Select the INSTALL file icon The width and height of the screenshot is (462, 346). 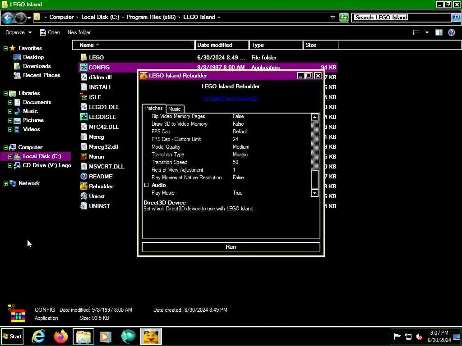(83, 87)
